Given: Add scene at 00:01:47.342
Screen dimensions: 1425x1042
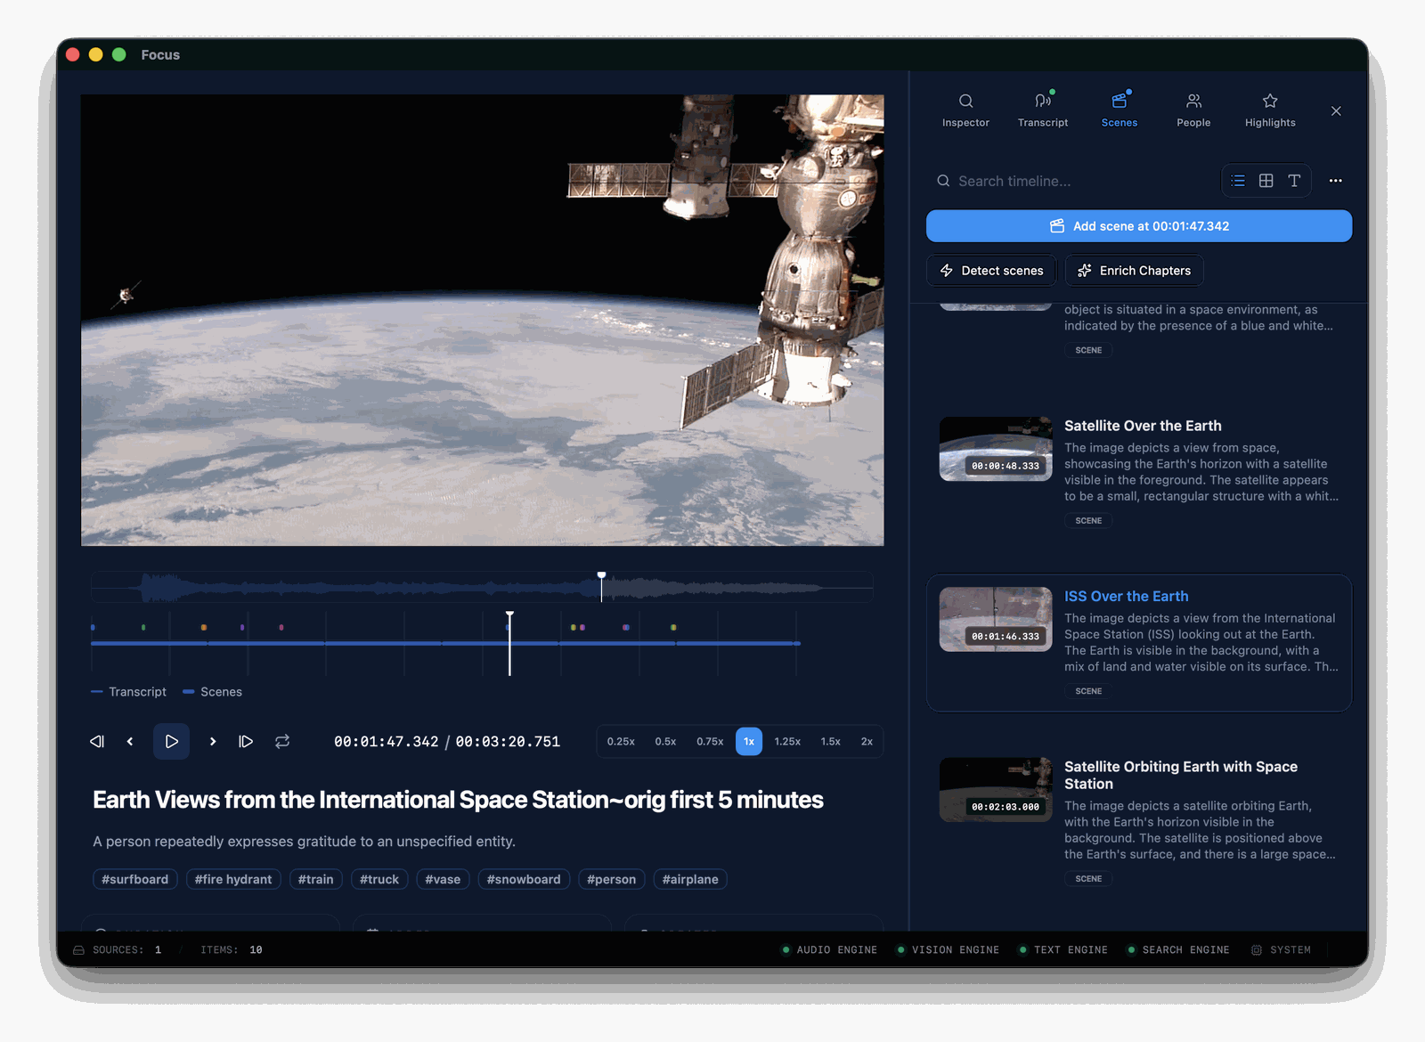Looking at the screenshot, I should click(x=1139, y=226).
